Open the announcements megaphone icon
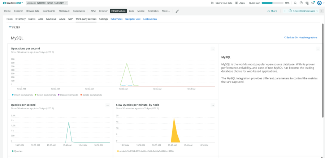Screen dimensions: 325x158 [x=313, y=3]
